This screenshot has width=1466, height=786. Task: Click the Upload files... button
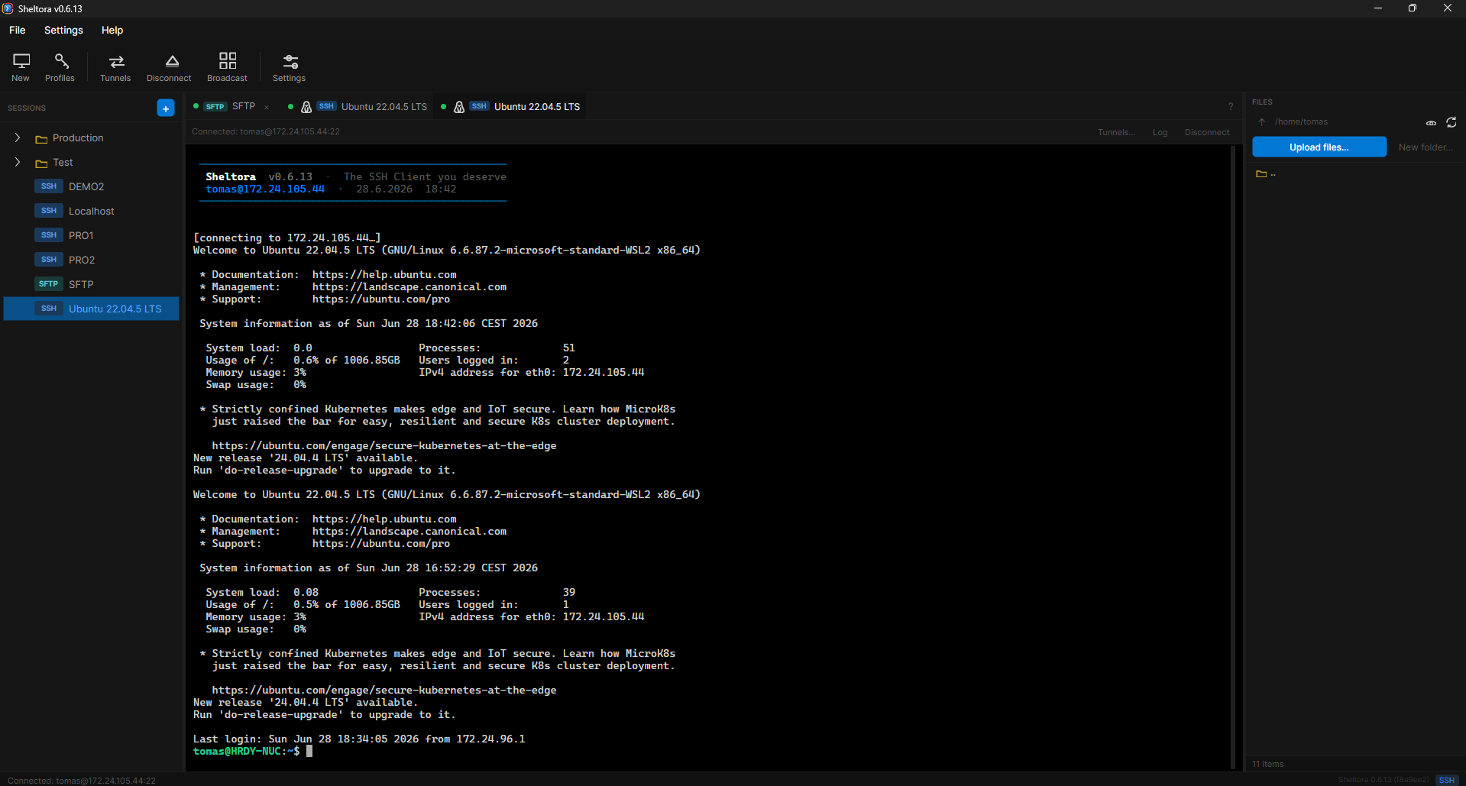coord(1319,147)
